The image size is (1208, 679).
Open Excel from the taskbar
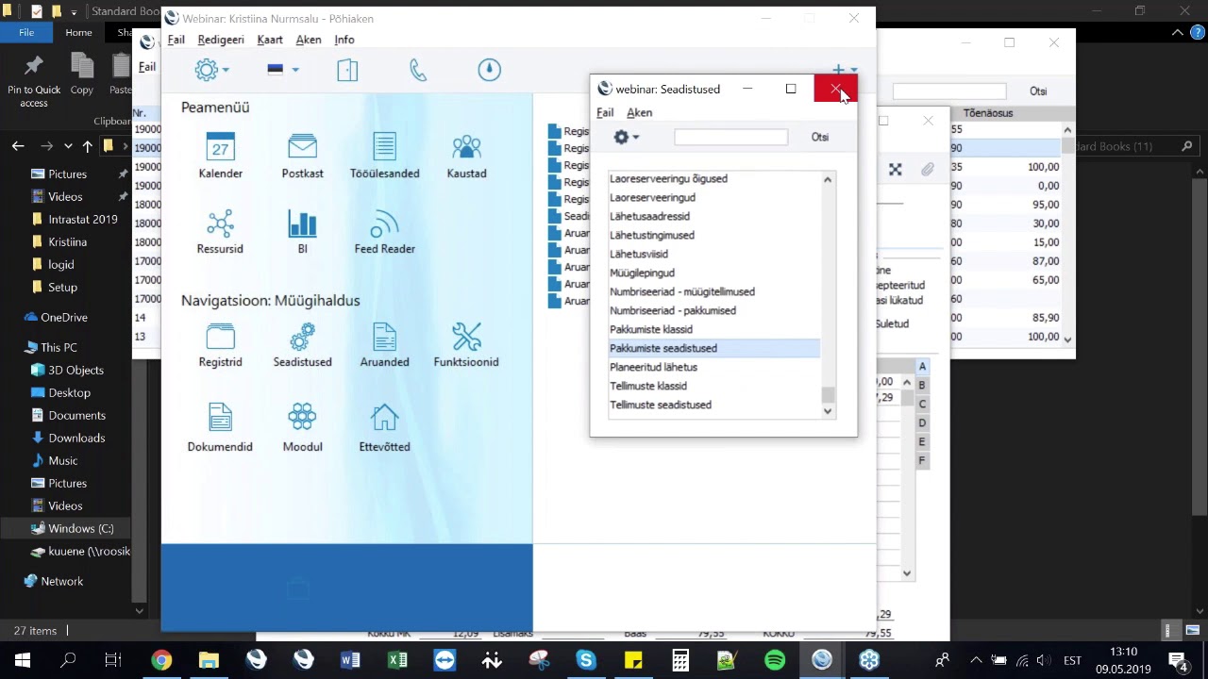[397, 660]
